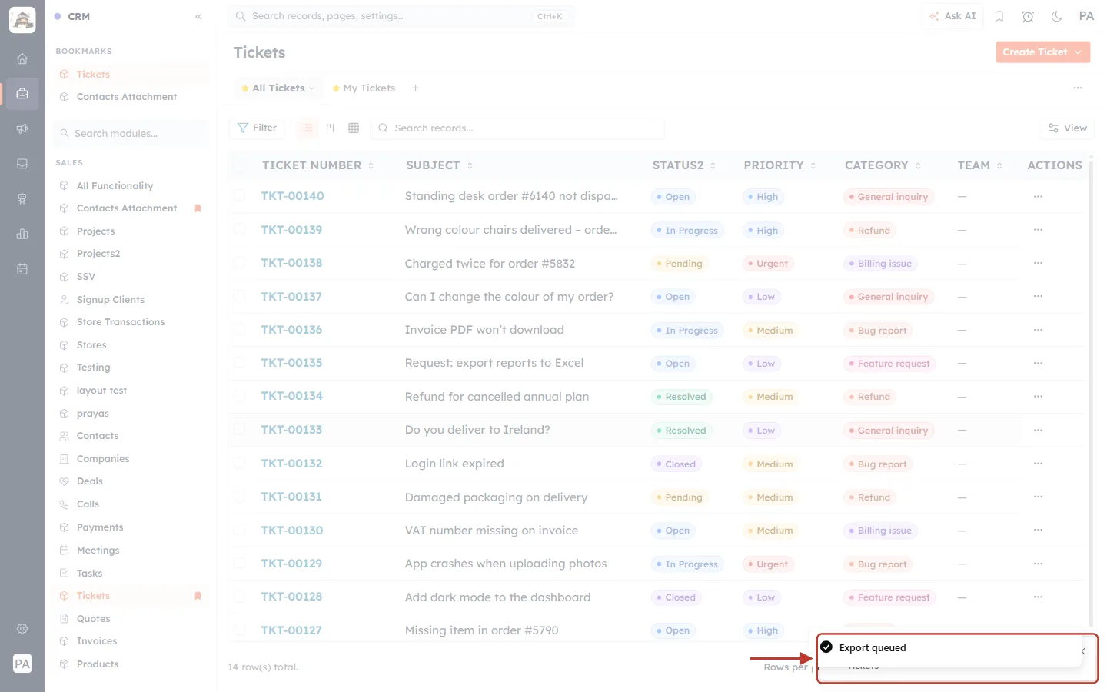Viewport: 1107px width, 692px height.
Task: Collapse the CRM sidebar with double chevron
Action: (198, 16)
